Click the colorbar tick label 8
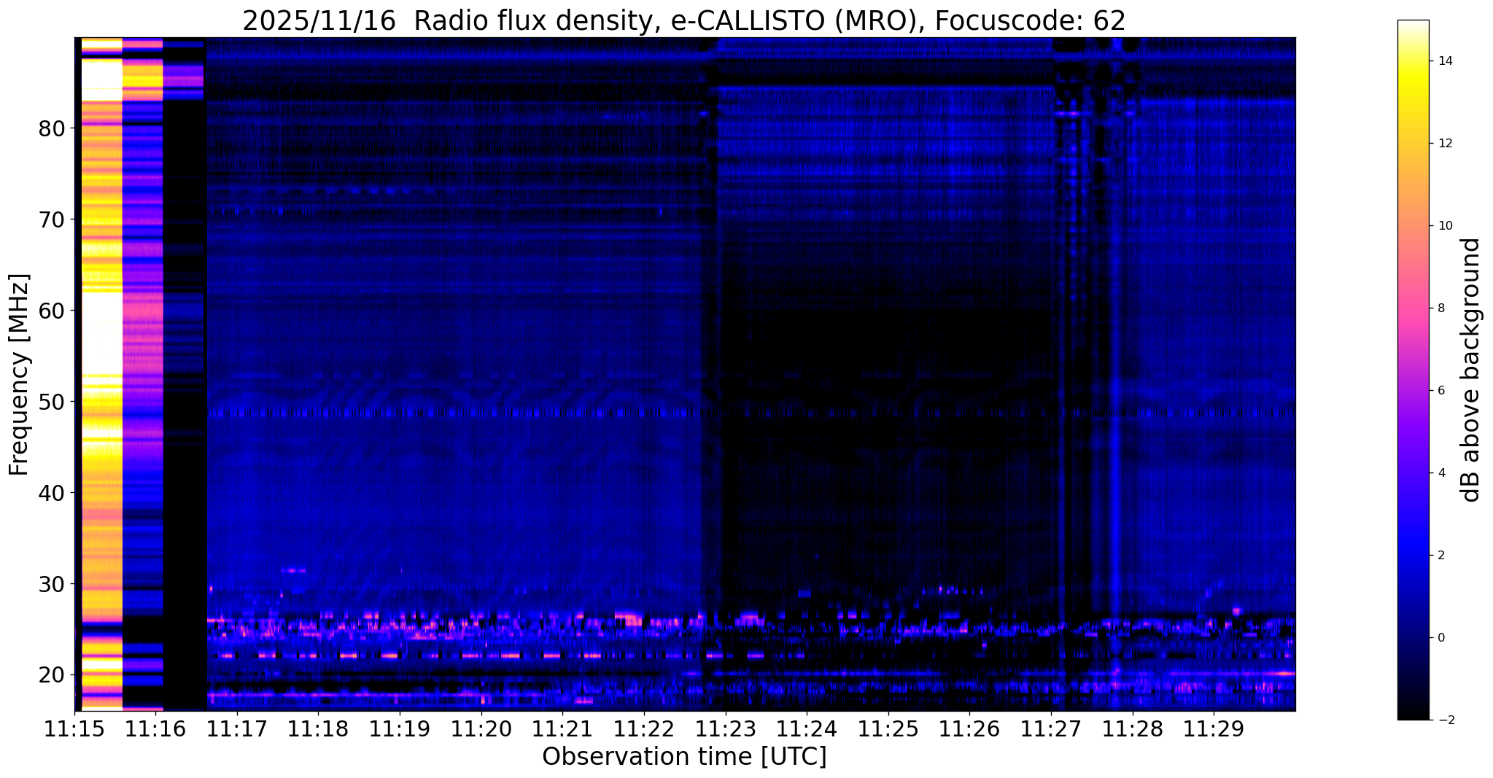The width and height of the screenshot is (1493, 778). [1440, 308]
